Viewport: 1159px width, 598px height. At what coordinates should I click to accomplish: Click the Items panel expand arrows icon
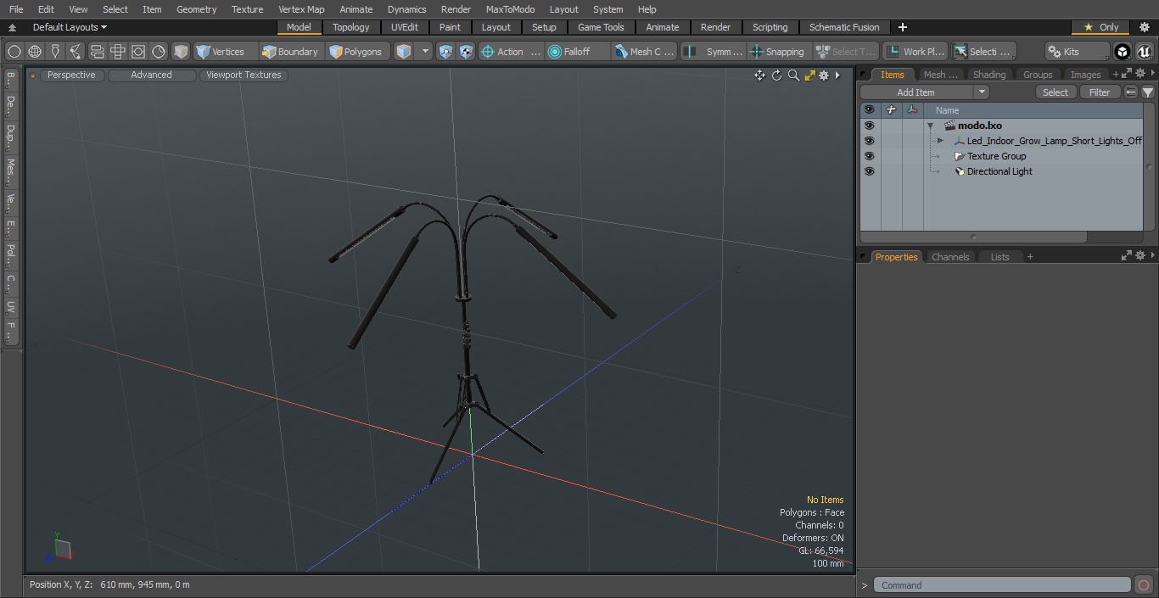click(1127, 75)
